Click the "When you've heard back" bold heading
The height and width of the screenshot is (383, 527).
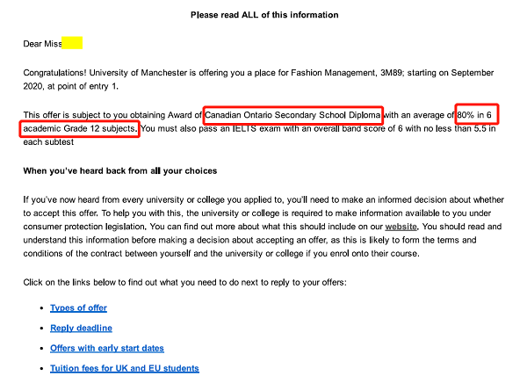coord(120,170)
